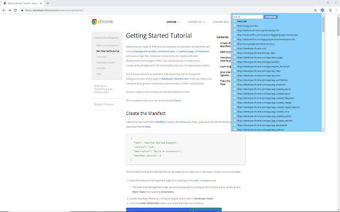The width and height of the screenshot is (340, 212).
Task: Check the Select All checkbox
Action: pyautogui.click(x=235, y=21)
